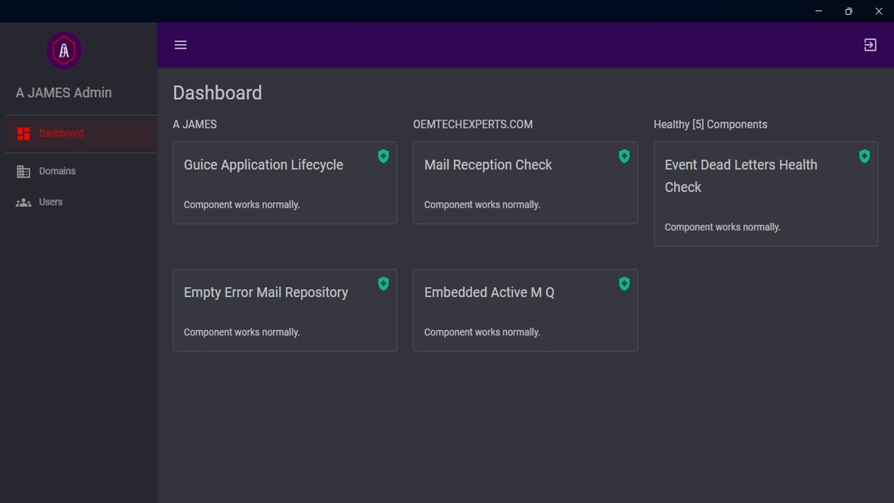The image size is (894, 503).
Task: Click the Users group icon
Action: (x=24, y=203)
